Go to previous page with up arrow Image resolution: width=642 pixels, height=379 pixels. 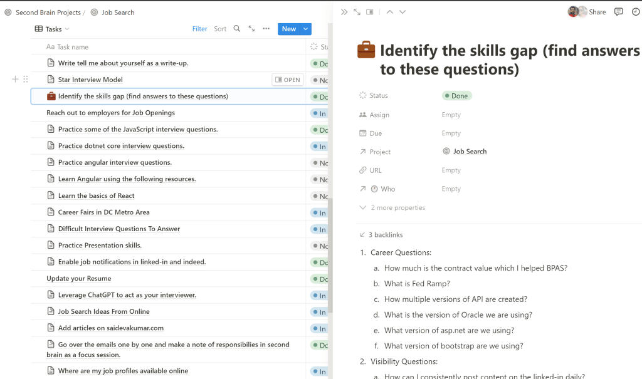(x=389, y=12)
